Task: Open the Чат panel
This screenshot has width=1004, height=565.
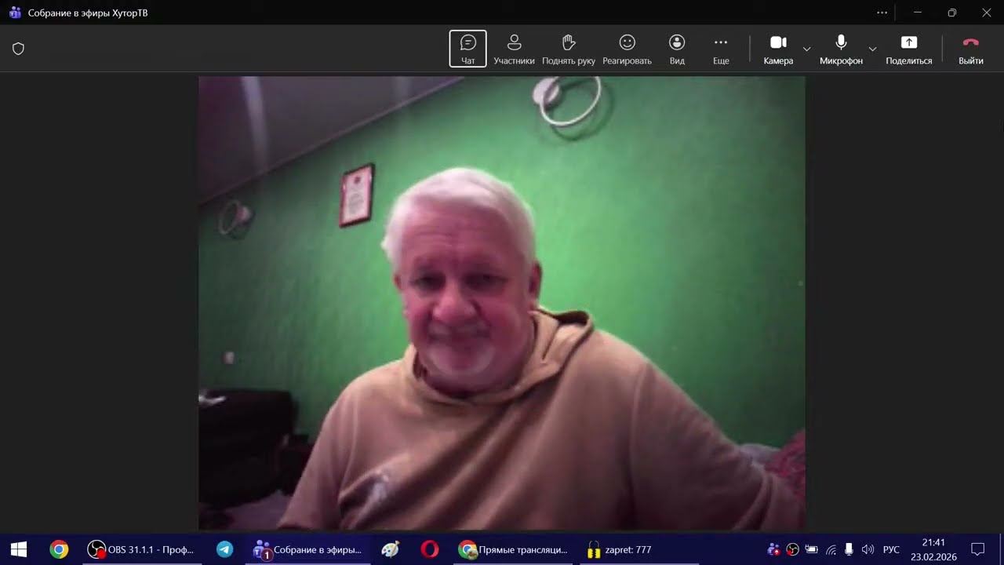Action: pos(467,49)
